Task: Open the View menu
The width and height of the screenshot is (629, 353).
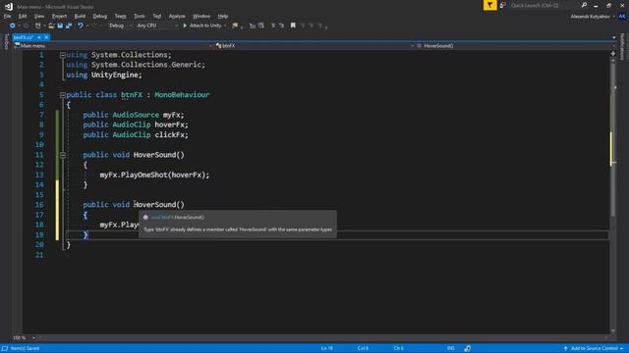Action: tap(39, 17)
